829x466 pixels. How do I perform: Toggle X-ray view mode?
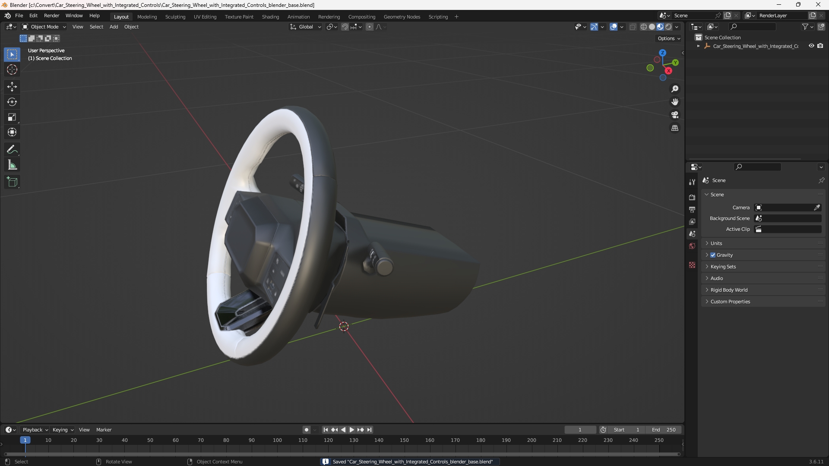click(633, 27)
